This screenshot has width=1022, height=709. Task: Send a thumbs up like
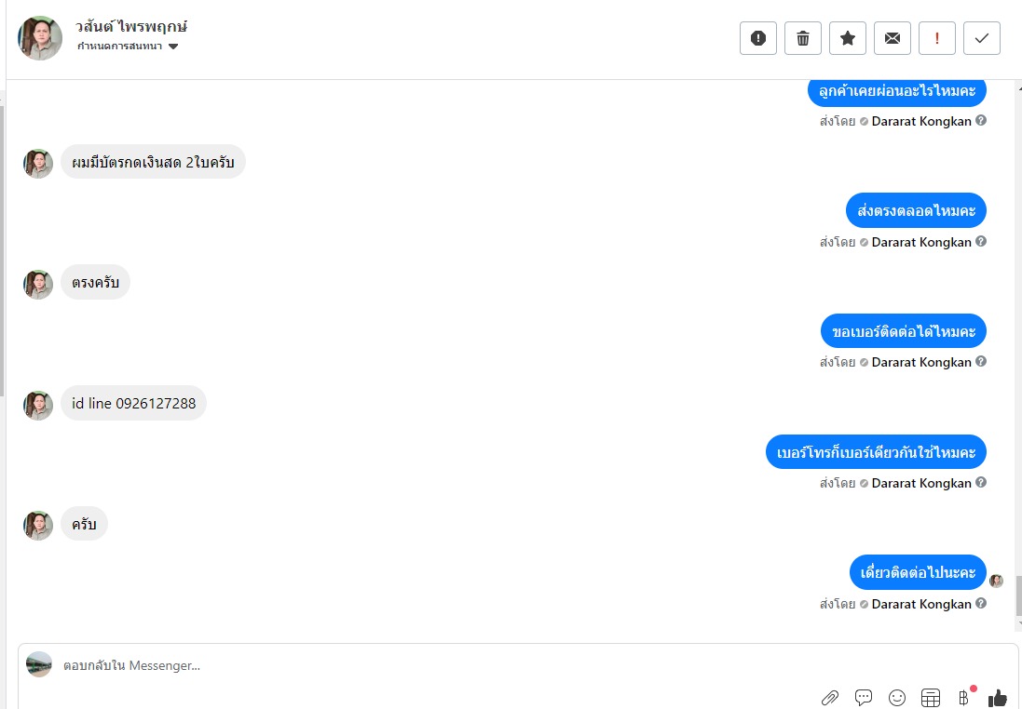pos(998,698)
